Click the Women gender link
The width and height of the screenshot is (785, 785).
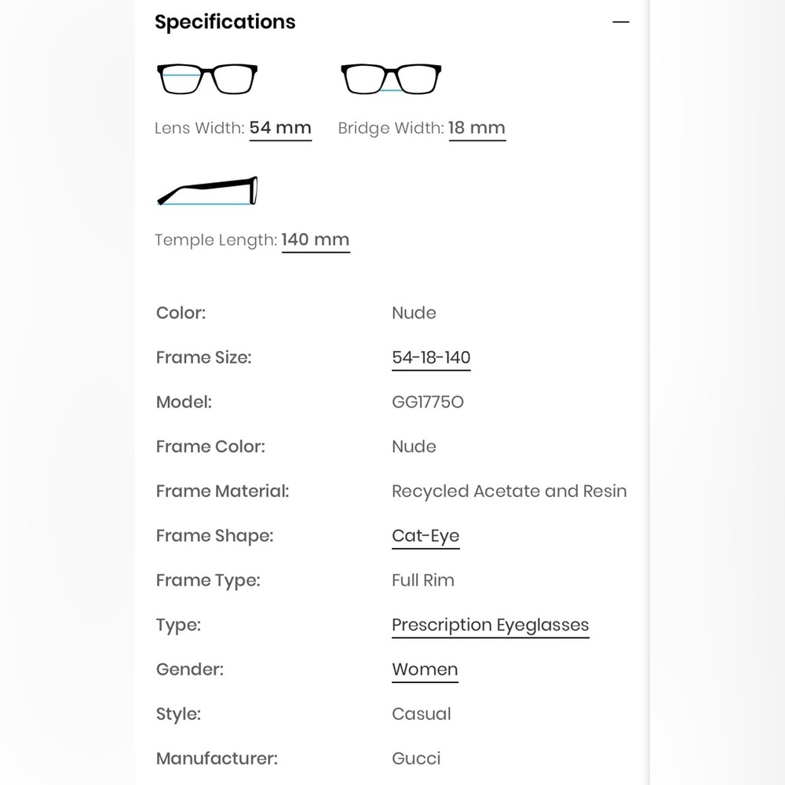point(425,669)
